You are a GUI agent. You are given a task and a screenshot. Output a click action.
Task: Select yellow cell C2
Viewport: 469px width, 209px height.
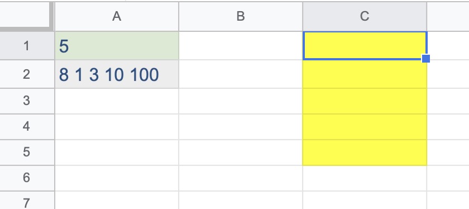[x=365, y=74]
